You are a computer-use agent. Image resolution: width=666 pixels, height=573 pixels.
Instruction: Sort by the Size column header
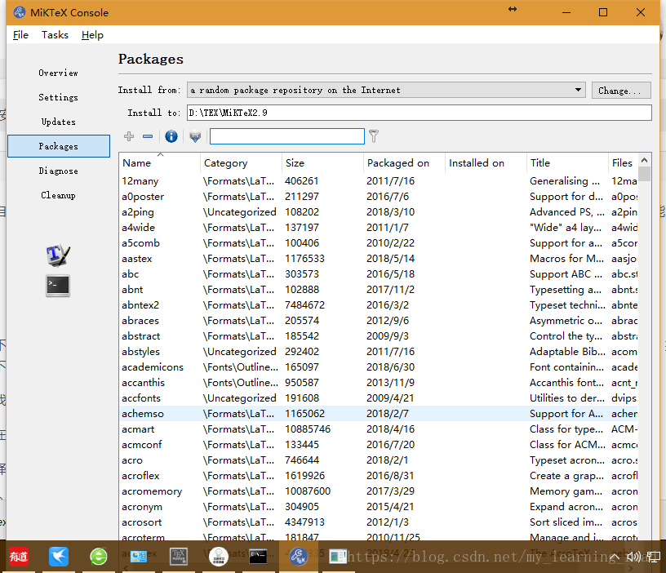[x=322, y=163]
